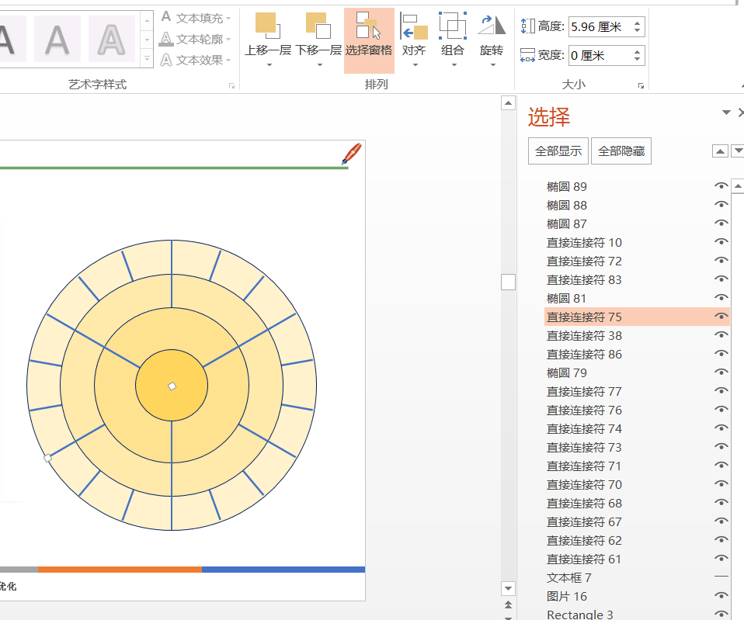Image resolution: width=744 pixels, height=620 pixels.
Task: Select Rectangle 3 in the list
Action: point(580,615)
